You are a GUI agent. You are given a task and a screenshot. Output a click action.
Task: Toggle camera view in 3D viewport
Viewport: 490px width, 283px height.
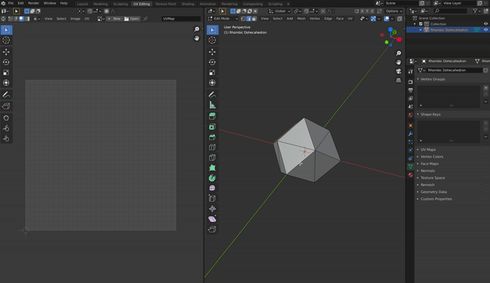[398, 71]
